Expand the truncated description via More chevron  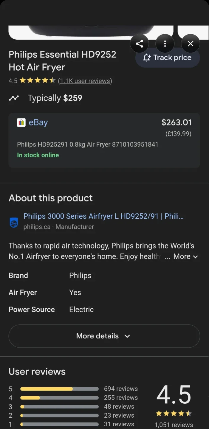click(x=195, y=257)
